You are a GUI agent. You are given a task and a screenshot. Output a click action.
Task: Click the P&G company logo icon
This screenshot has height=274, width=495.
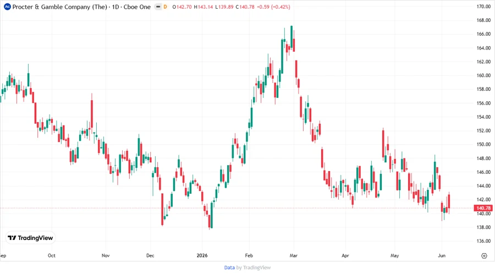(x=7, y=7)
